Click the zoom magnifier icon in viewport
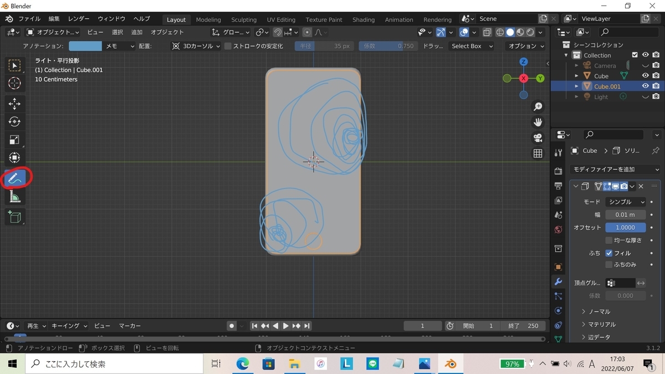This screenshot has height=374, width=665. click(x=538, y=106)
